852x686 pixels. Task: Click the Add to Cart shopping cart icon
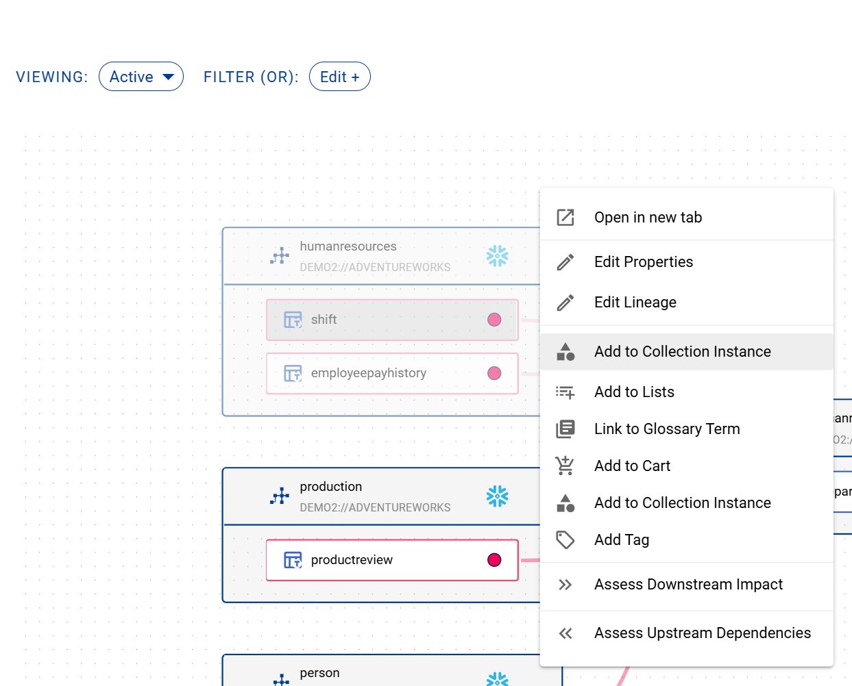click(565, 466)
